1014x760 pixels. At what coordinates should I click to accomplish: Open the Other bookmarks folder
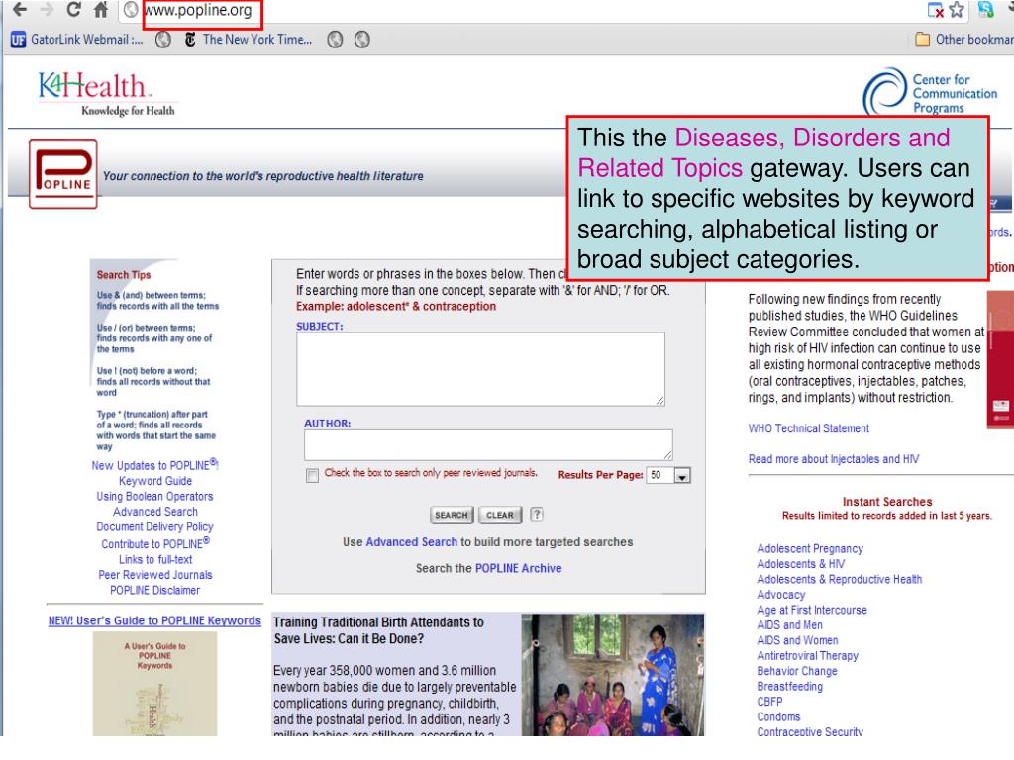click(x=964, y=40)
